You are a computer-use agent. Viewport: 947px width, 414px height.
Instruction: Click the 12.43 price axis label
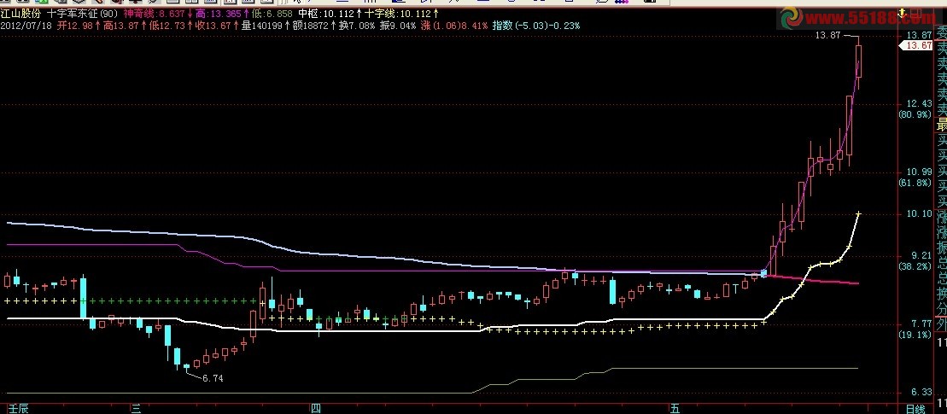(919, 104)
